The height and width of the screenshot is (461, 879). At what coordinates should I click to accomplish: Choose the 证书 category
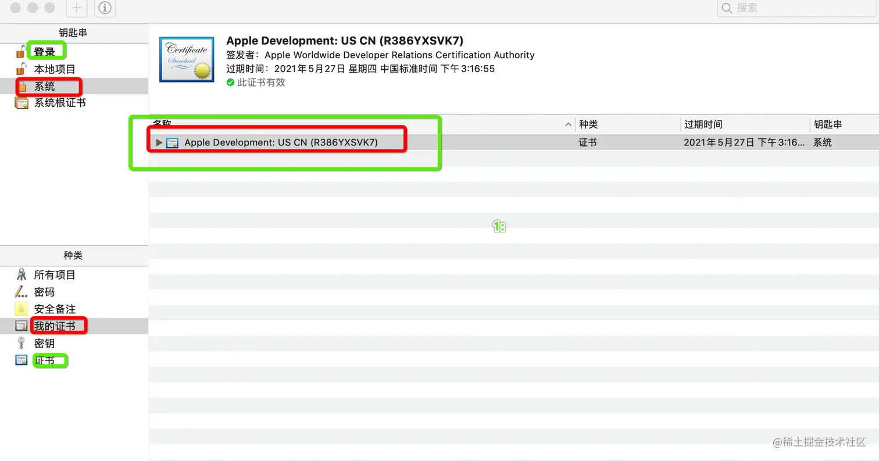click(44, 360)
